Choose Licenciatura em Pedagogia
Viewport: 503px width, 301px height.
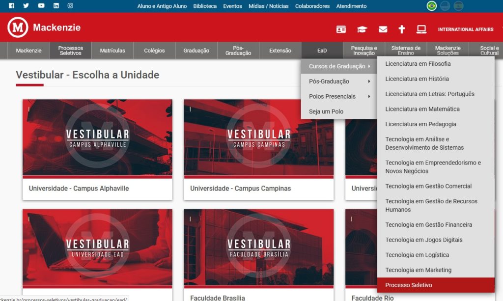[436, 124]
